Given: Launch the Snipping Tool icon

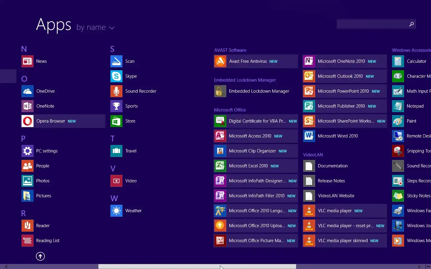Looking at the screenshot, I should [398, 151].
